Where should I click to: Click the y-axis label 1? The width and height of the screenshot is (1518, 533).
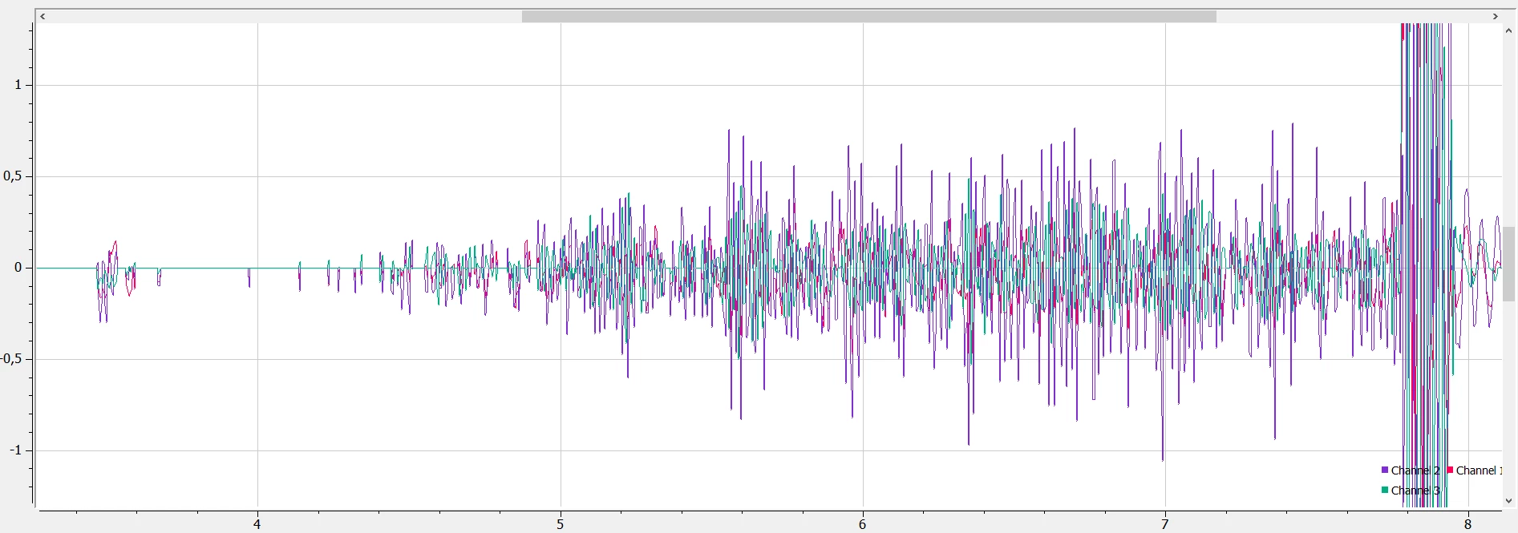[18, 85]
